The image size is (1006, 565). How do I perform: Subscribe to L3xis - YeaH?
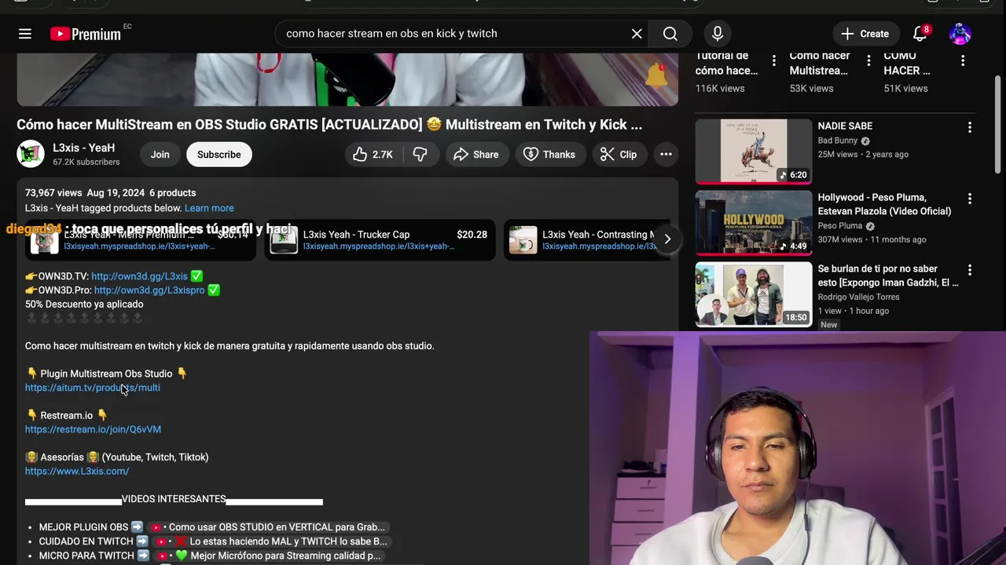click(219, 155)
